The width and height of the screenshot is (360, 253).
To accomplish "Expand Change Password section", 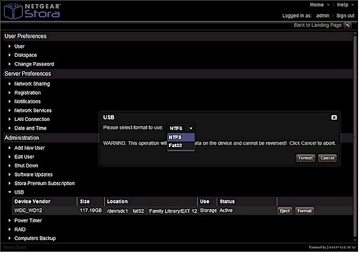I will pos(34,65).
